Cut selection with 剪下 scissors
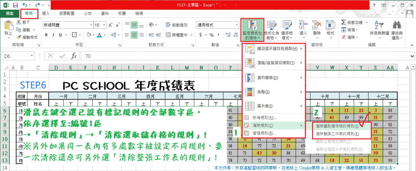This screenshot has width=416, height=171. pos(23,22)
